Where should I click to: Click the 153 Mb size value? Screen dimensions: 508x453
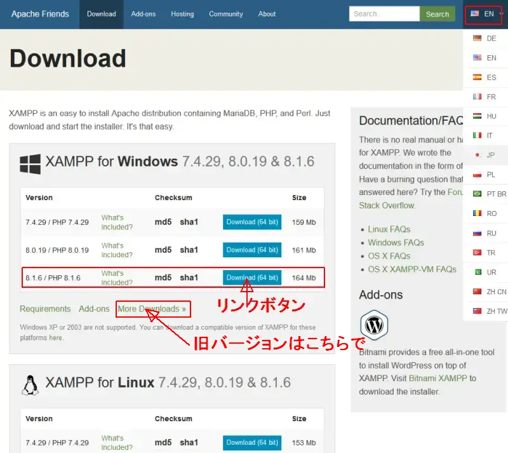304,443
